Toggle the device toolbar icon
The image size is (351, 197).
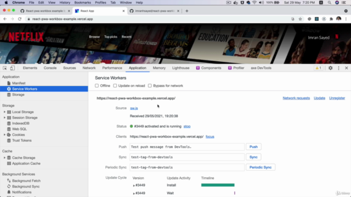[x=12, y=68]
